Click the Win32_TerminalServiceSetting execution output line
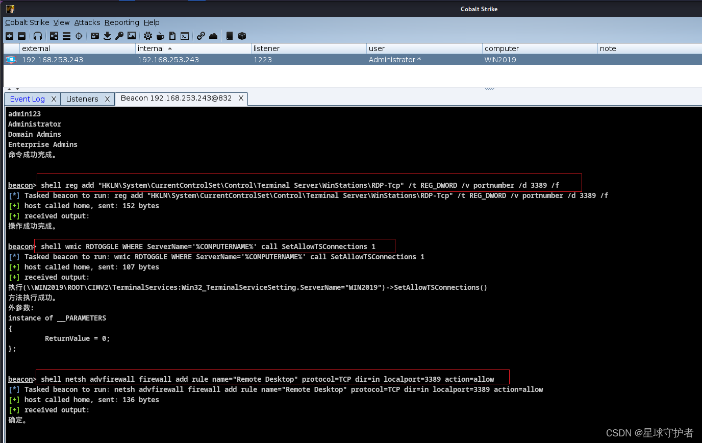 tap(248, 287)
